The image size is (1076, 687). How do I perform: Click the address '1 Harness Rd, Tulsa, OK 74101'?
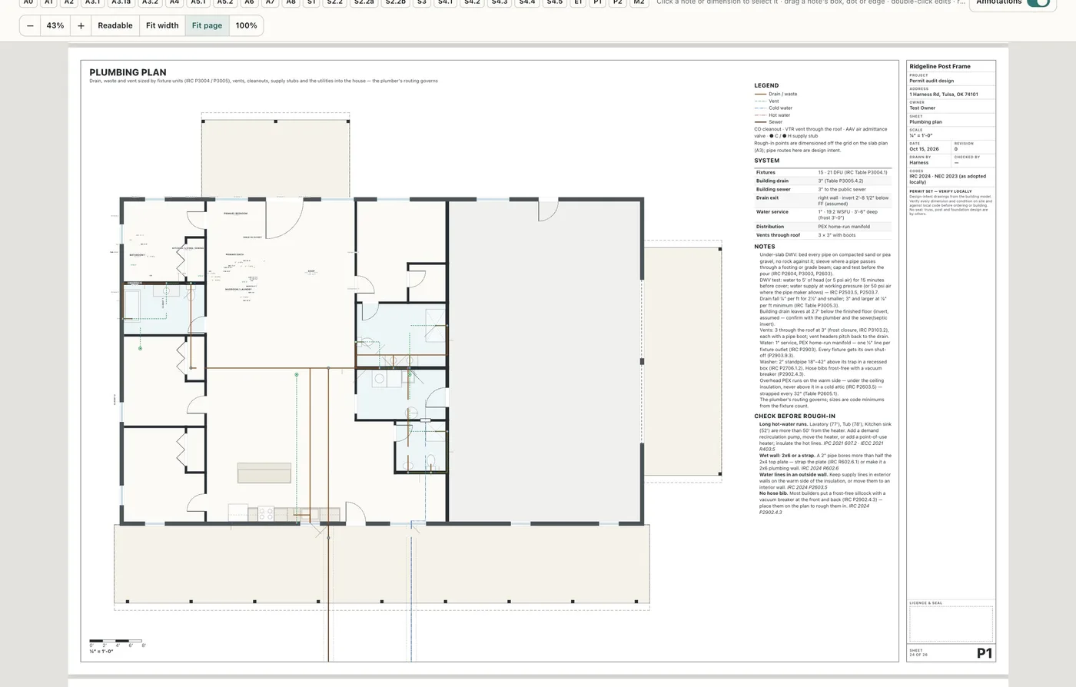point(944,94)
